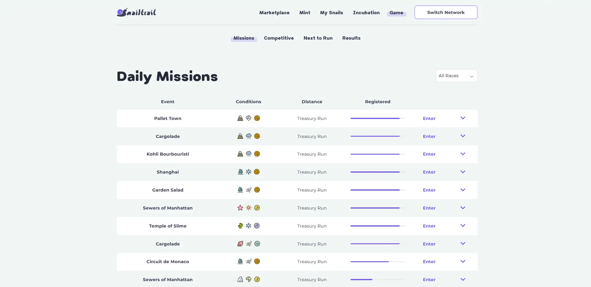Click the wind icon in Garden Salad row

coord(249,190)
